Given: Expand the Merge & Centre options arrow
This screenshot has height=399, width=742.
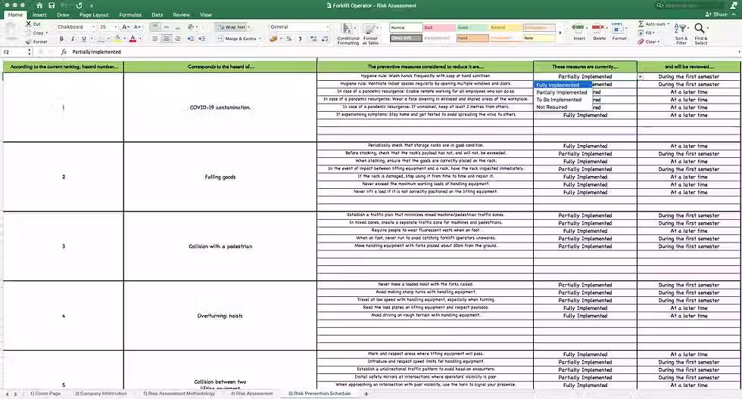Looking at the screenshot, I should pos(260,39).
